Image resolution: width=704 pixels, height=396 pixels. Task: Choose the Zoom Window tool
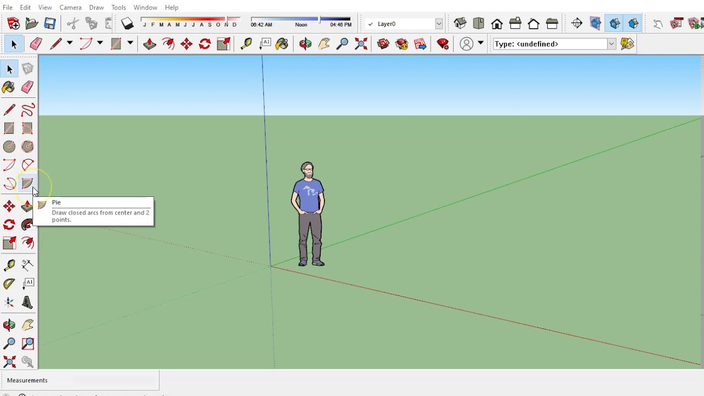pyautogui.click(x=28, y=344)
